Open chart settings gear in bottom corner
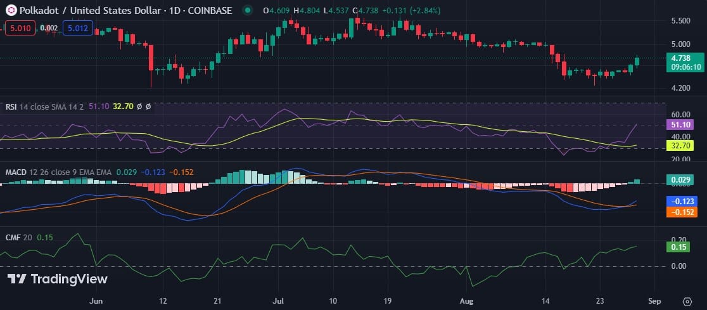The image size is (707, 310). (688, 301)
